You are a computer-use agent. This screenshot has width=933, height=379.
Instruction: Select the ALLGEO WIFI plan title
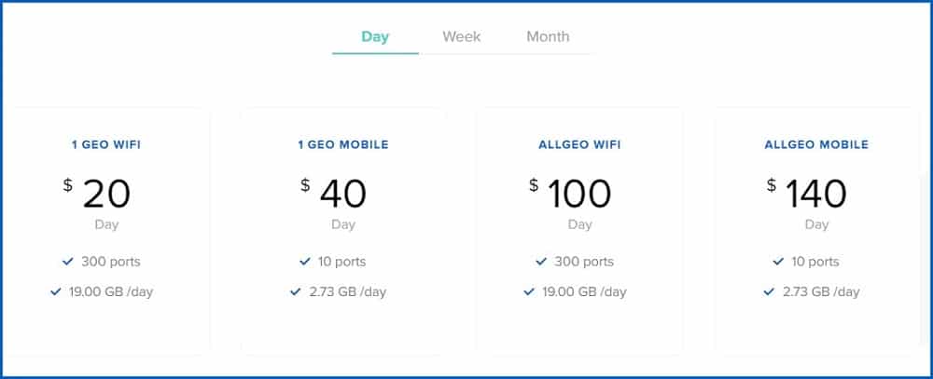click(x=579, y=145)
